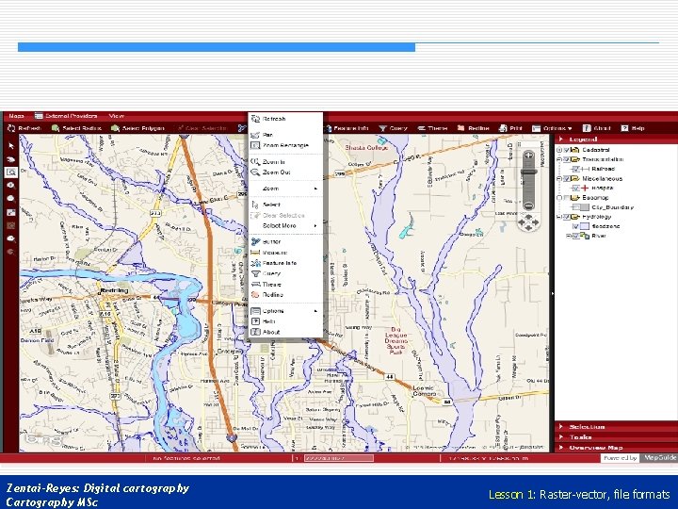Open the View menu
This screenshot has width=678, height=509.
pyautogui.click(x=117, y=116)
